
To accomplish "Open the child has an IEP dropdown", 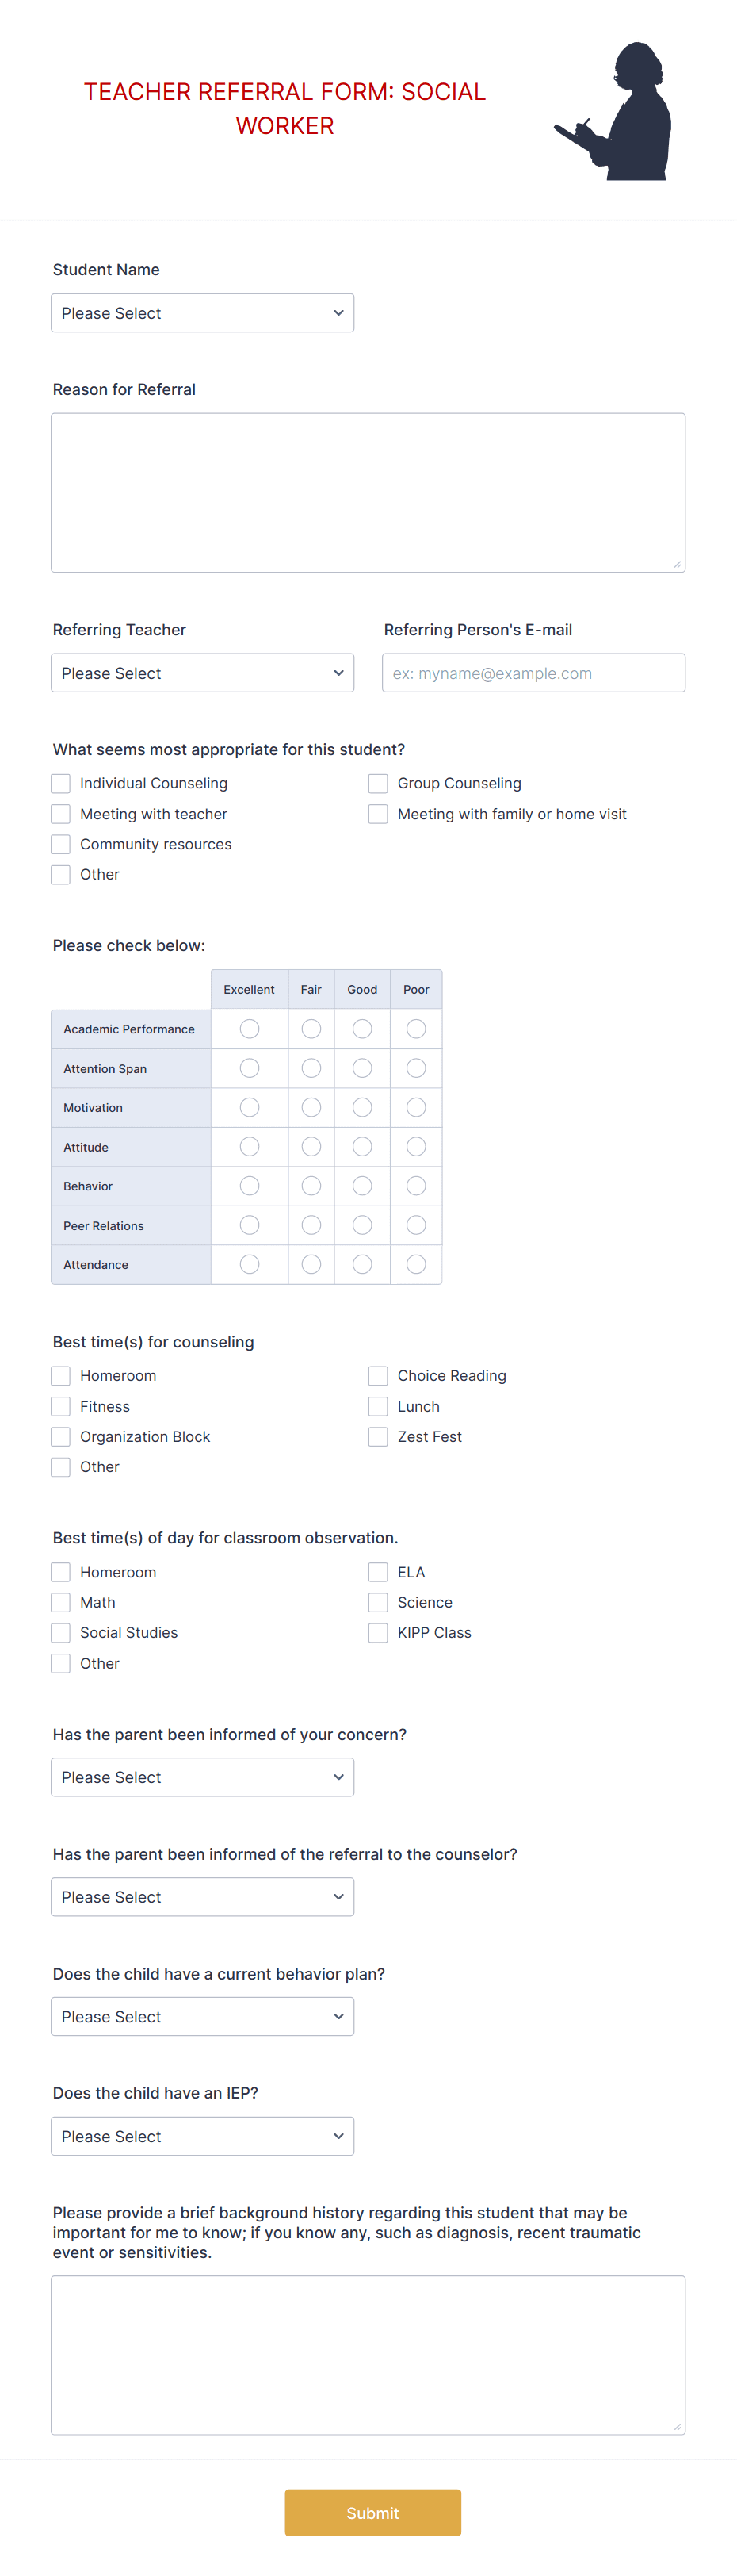I will point(202,2136).
